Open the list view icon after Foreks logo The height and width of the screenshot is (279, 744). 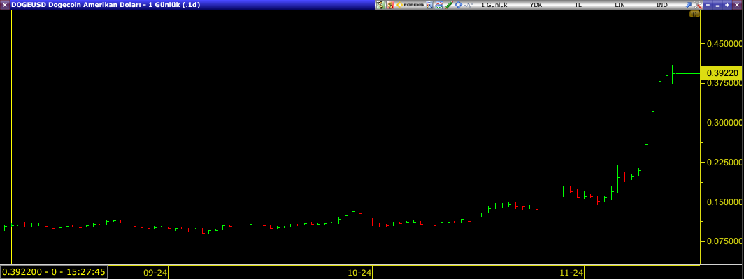429,5
